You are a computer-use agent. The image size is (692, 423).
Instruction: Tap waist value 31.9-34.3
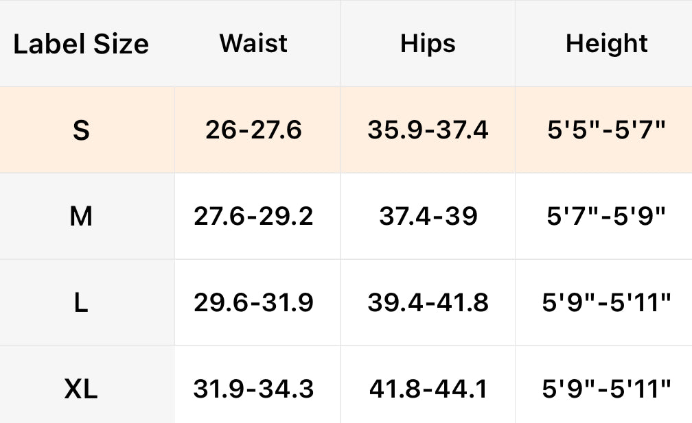coord(254,389)
